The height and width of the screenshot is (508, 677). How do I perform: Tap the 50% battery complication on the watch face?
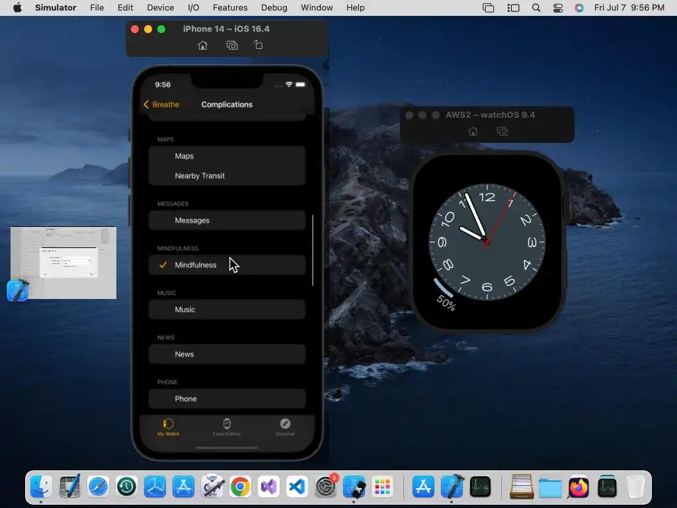445,296
